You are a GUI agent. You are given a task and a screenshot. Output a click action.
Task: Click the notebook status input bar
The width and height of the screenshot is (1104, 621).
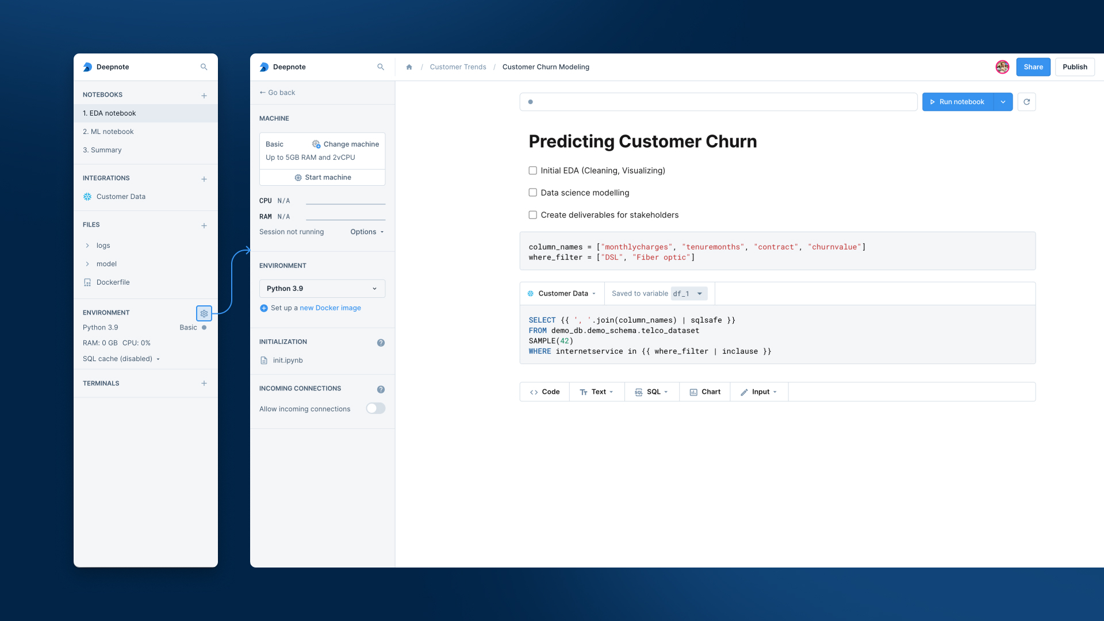point(718,102)
